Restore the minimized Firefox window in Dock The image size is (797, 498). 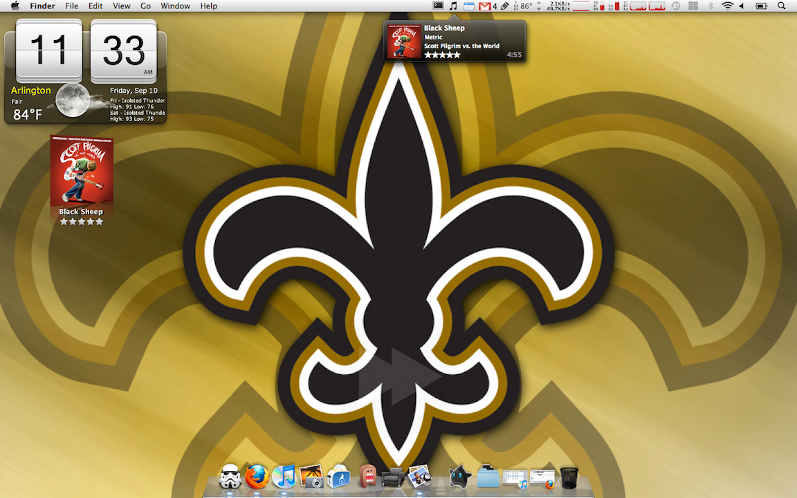click(x=542, y=479)
